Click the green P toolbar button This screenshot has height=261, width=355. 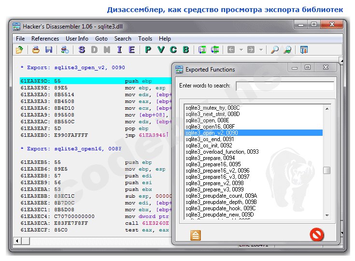coord(148,50)
